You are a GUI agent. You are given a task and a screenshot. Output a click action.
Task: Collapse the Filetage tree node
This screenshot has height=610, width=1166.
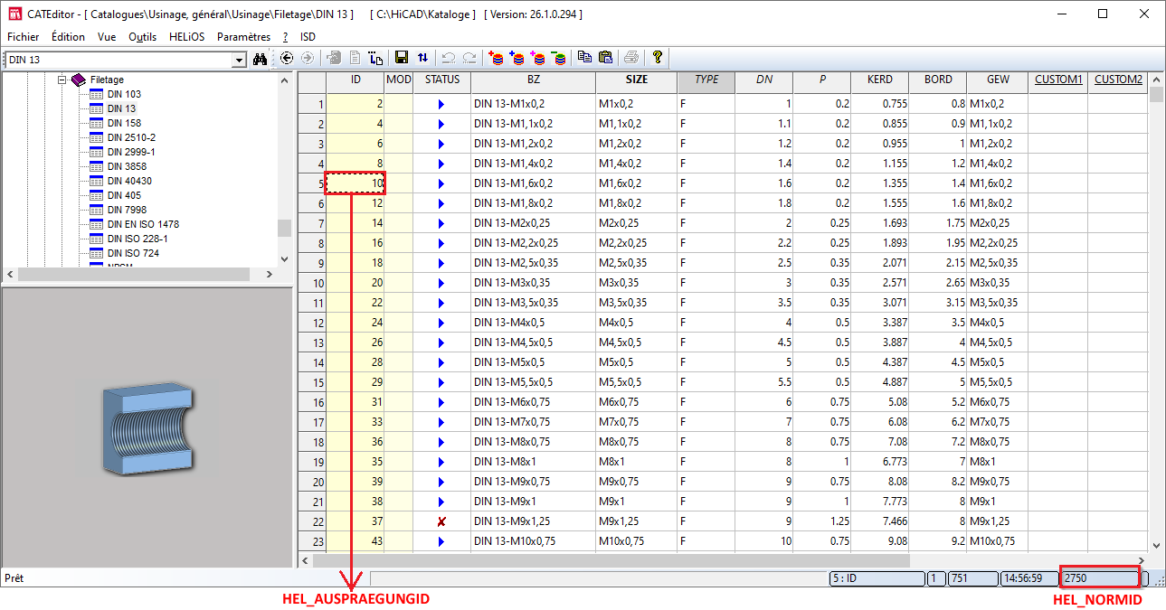(x=62, y=80)
